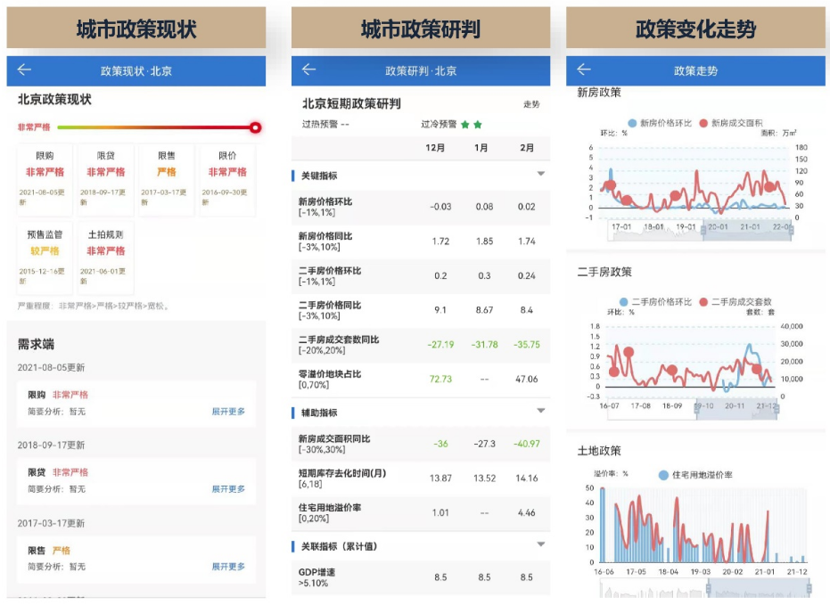
Task: Open the 预售监管 policy card
Action: pyautogui.click(x=45, y=258)
